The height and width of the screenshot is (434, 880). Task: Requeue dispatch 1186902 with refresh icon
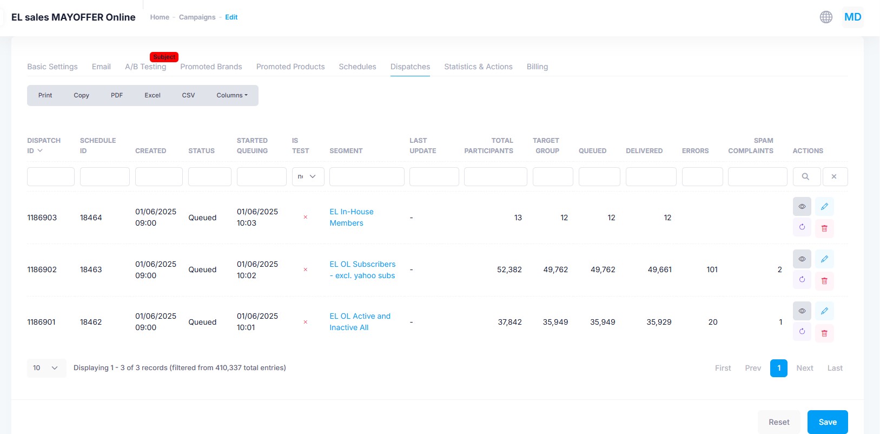click(802, 280)
